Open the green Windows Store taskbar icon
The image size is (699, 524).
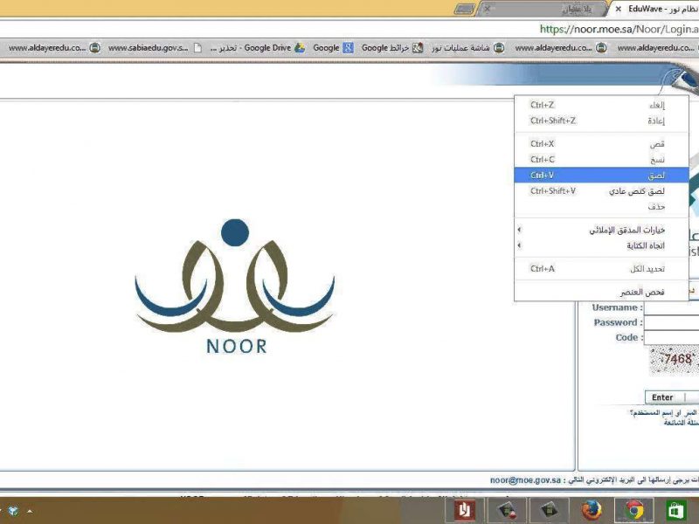(x=676, y=510)
